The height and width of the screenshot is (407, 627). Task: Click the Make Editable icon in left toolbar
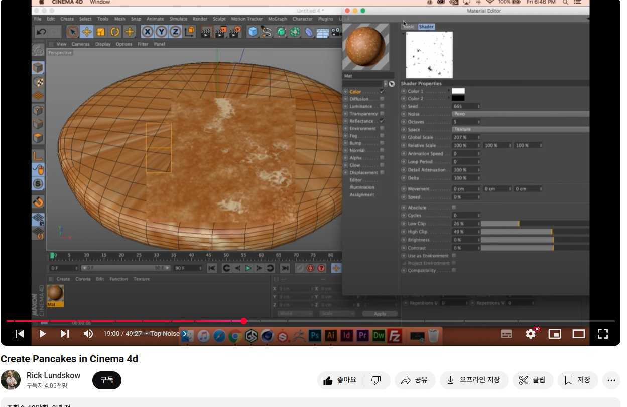(38, 50)
